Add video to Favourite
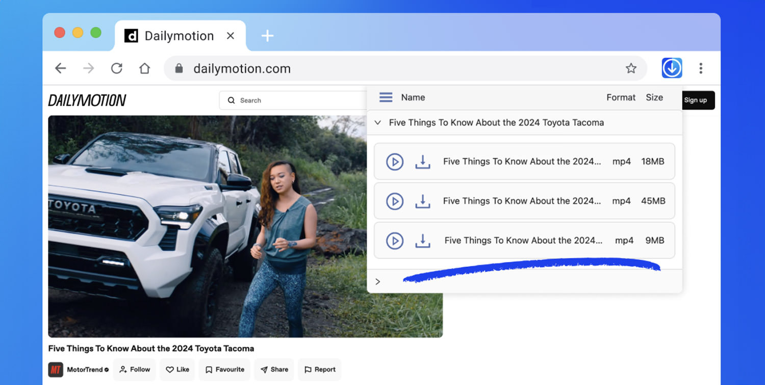765x385 pixels. tap(225, 370)
